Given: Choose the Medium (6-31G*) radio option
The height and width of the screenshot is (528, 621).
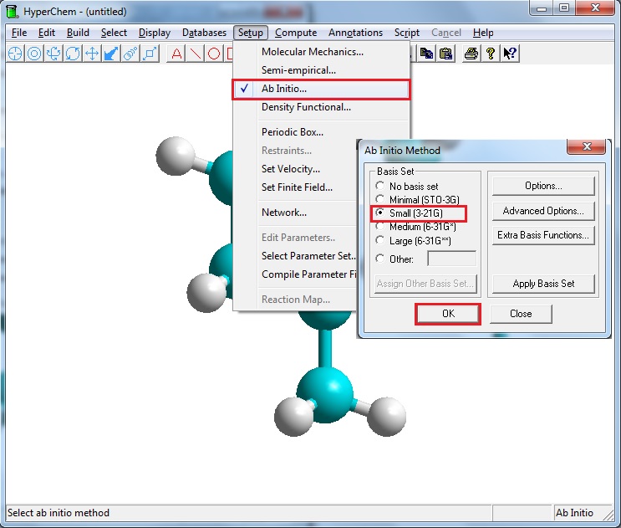Looking at the screenshot, I should coord(381,227).
